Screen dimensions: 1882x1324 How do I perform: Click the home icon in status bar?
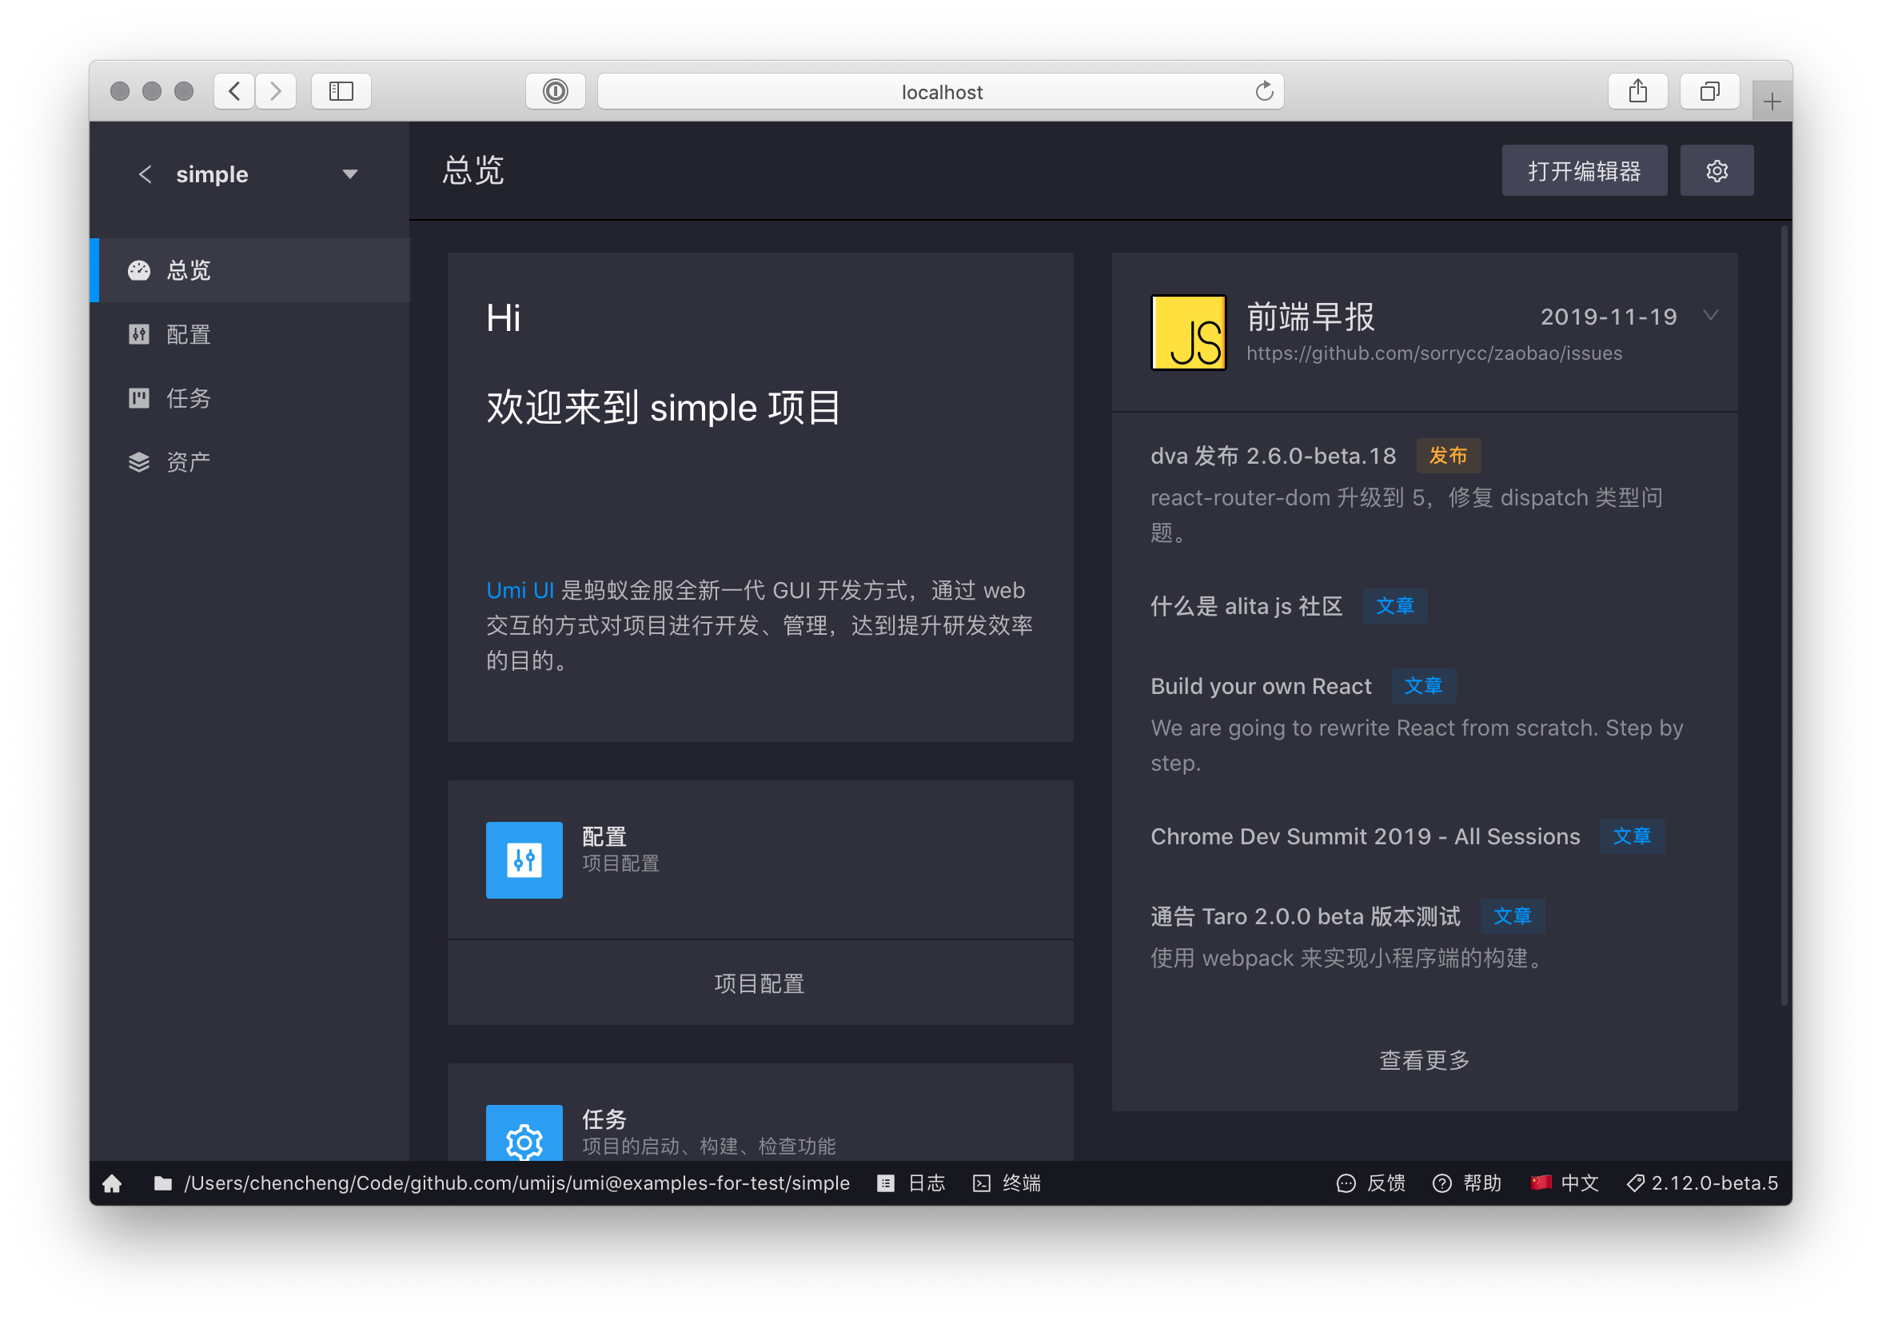point(112,1183)
